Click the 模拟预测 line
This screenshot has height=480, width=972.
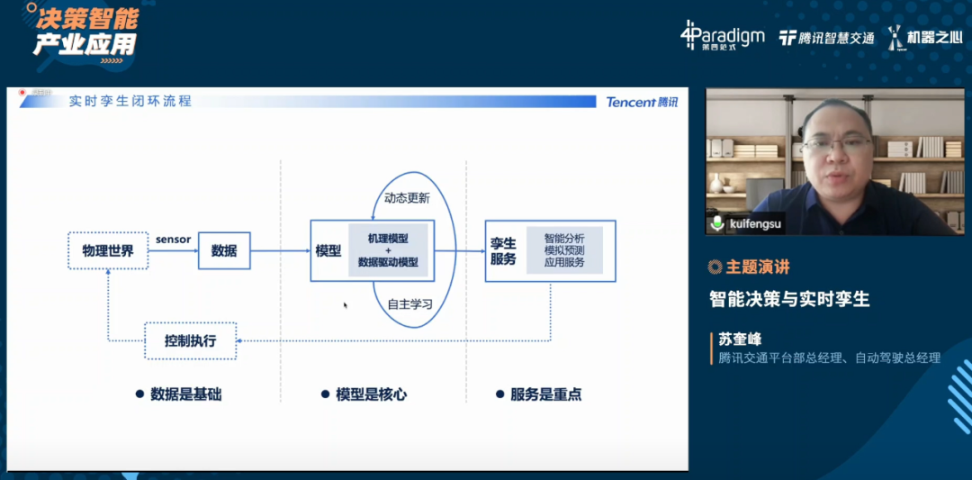point(564,250)
